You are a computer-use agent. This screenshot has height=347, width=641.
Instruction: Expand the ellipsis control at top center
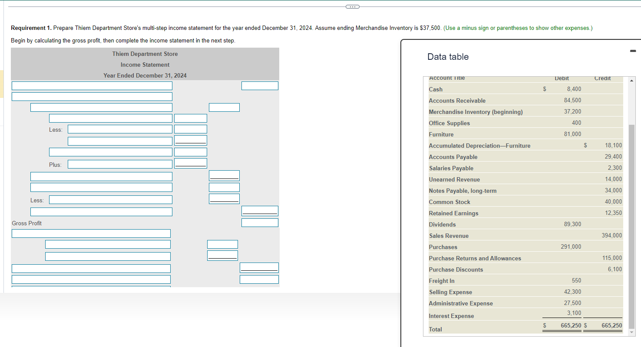coord(353,6)
